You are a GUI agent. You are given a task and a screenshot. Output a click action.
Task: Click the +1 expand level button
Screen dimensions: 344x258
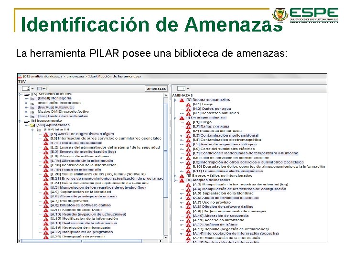42,89
